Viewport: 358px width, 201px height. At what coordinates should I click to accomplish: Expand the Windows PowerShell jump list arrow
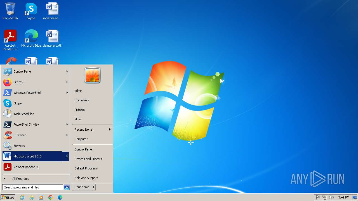click(x=67, y=93)
